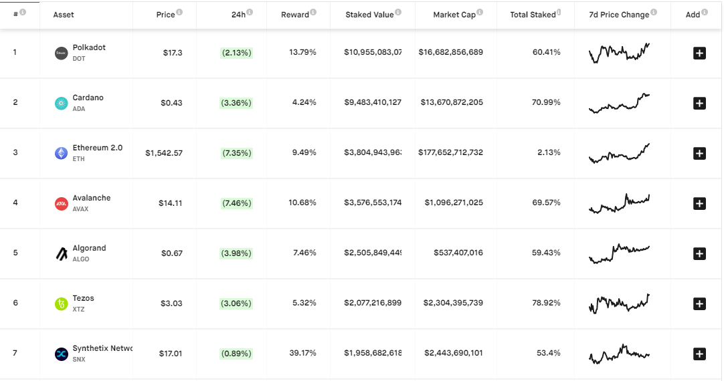
Task: Add Polkadot using its plus button
Action: tap(699, 53)
